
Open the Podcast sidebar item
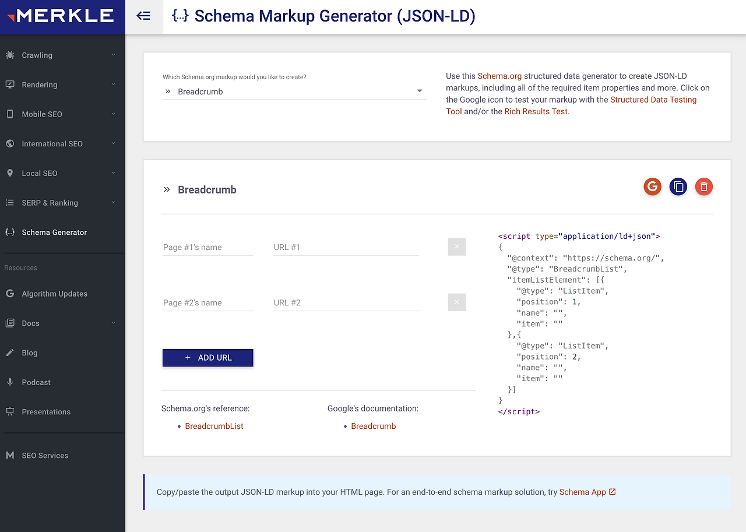point(62,382)
